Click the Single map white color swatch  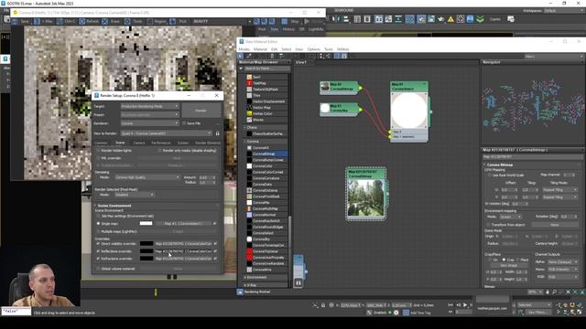[x=146, y=223]
